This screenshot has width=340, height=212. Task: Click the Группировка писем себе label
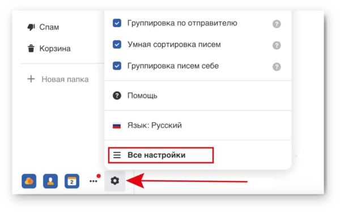[x=173, y=66]
